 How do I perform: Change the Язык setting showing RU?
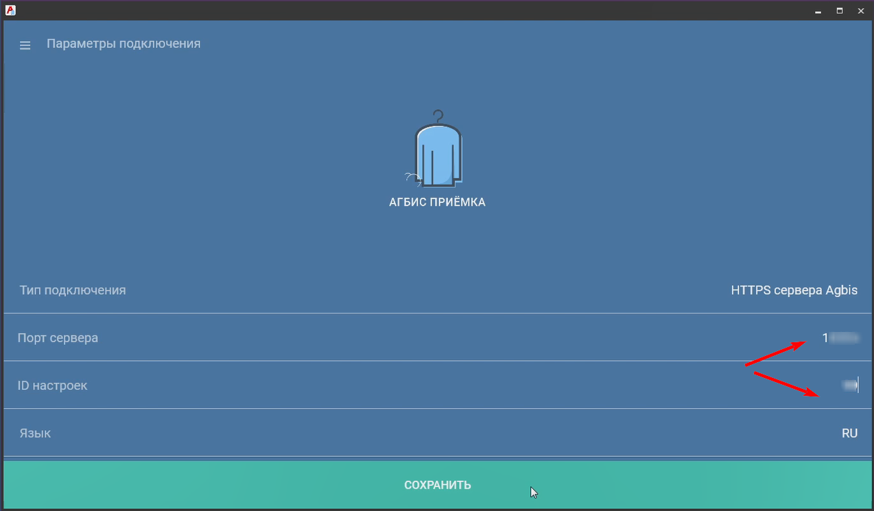click(x=850, y=433)
